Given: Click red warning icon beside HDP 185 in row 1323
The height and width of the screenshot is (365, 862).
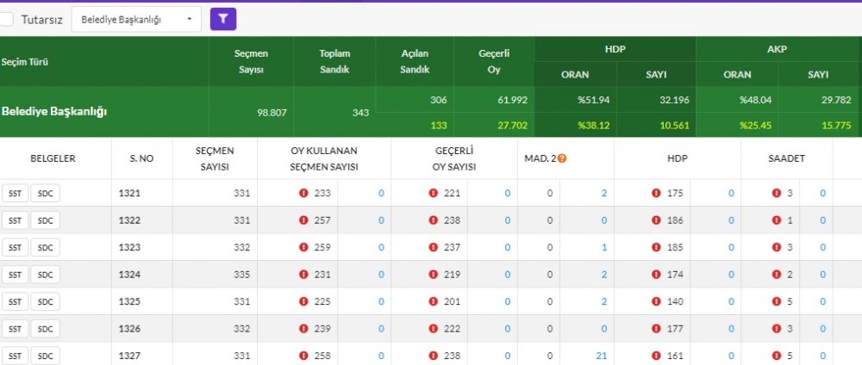Looking at the screenshot, I should coord(657,248).
